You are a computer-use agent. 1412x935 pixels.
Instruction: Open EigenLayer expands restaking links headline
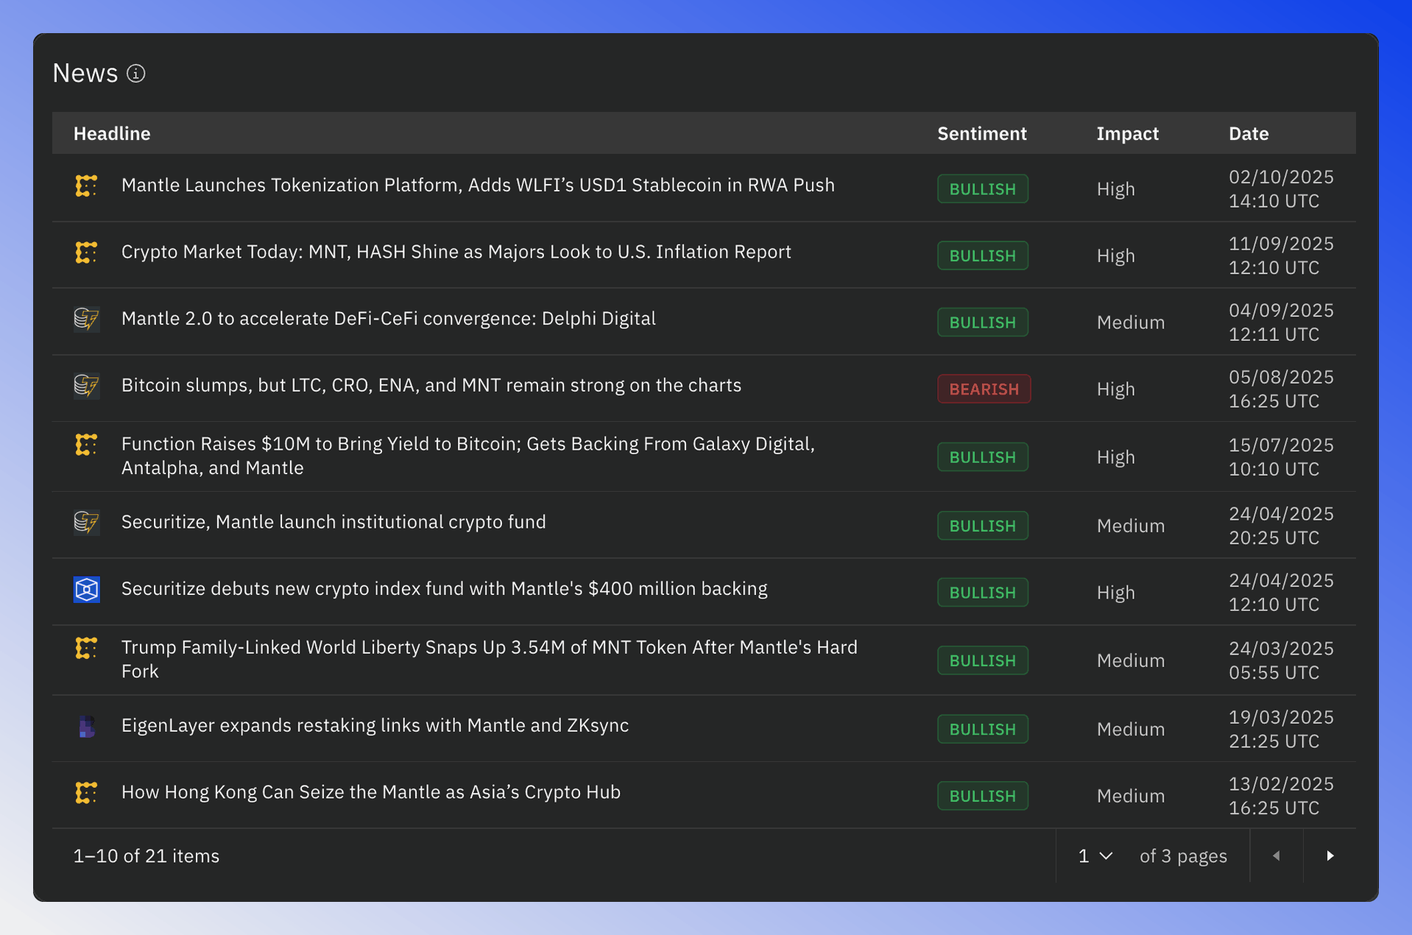pyautogui.click(x=375, y=725)
